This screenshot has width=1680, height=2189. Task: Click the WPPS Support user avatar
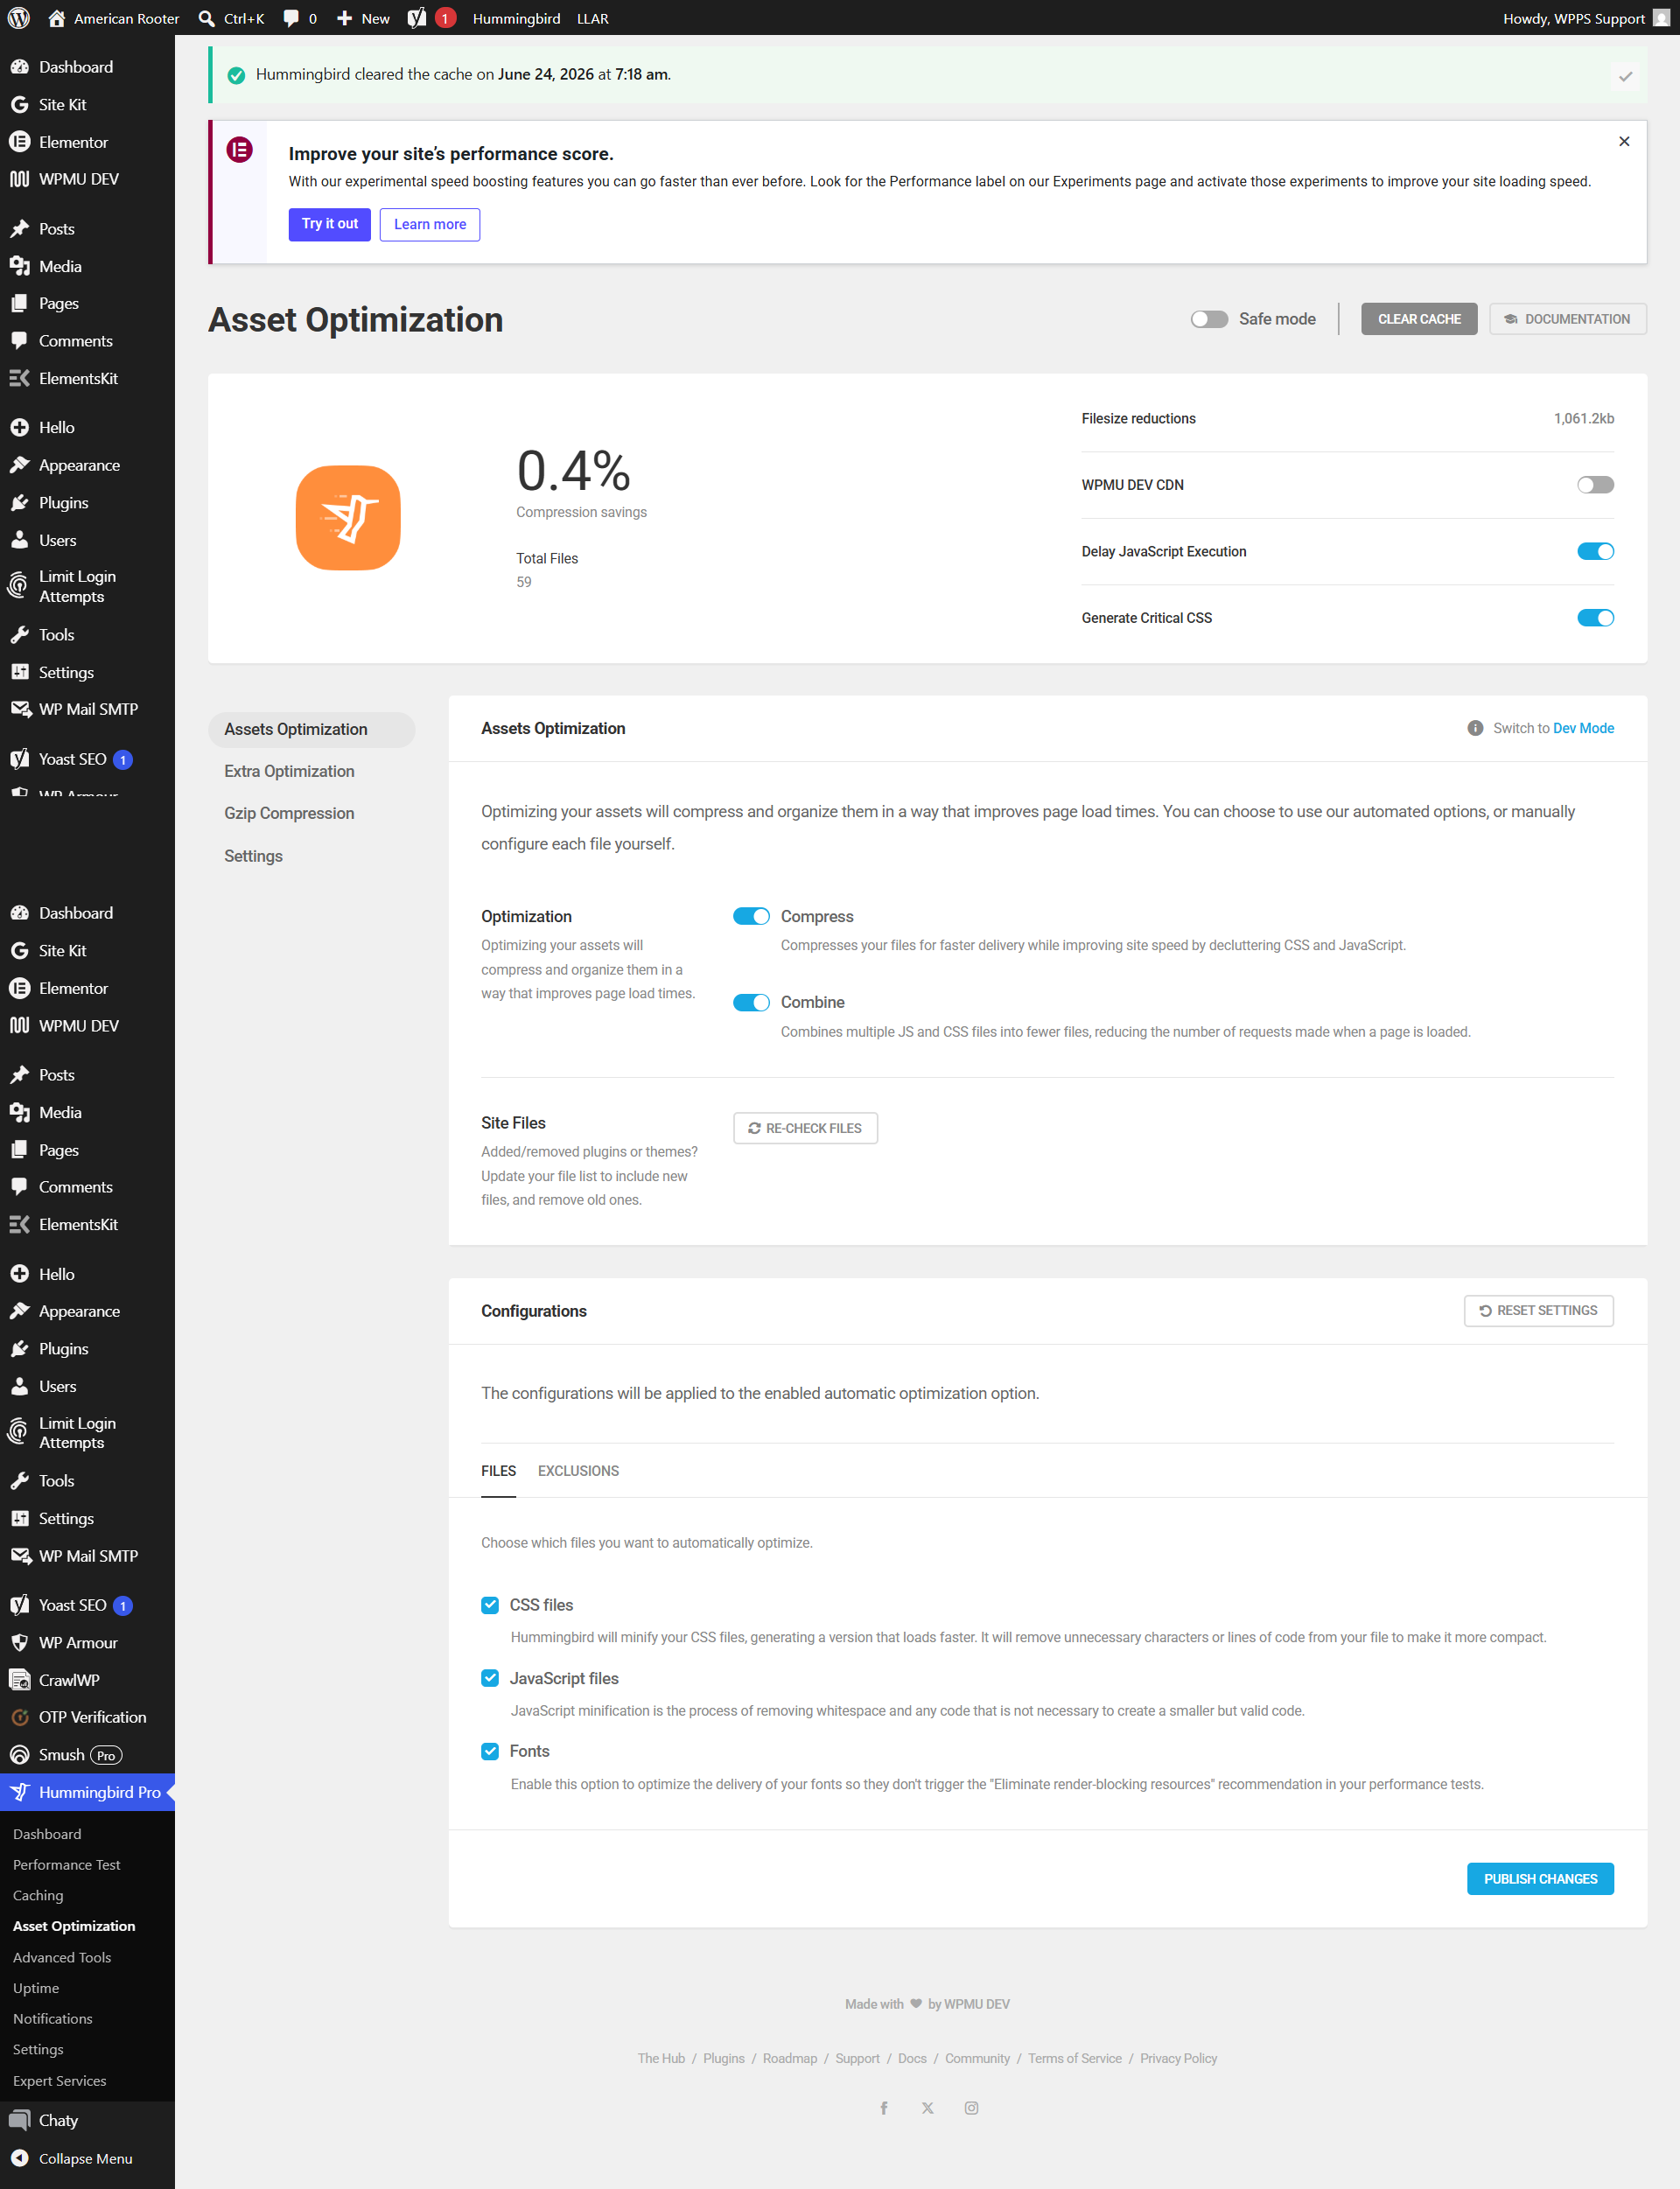[1661, 18]
